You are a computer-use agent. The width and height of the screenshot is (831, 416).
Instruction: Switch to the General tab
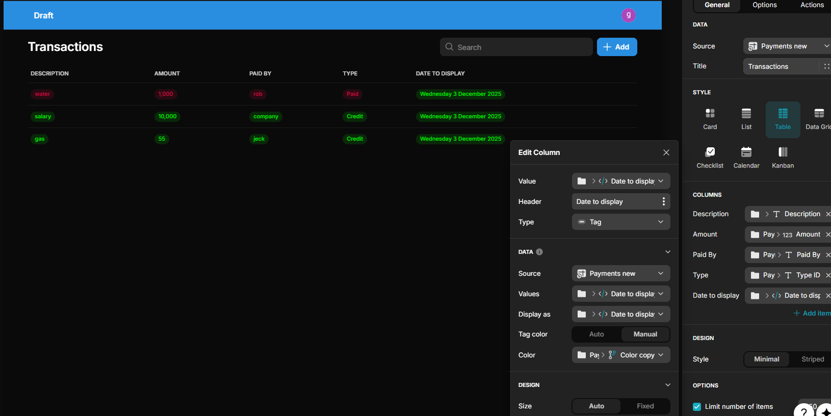point(717,5)
